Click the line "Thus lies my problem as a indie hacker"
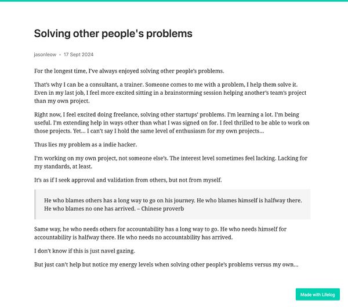Screen dimensions: 348x307 85,145
